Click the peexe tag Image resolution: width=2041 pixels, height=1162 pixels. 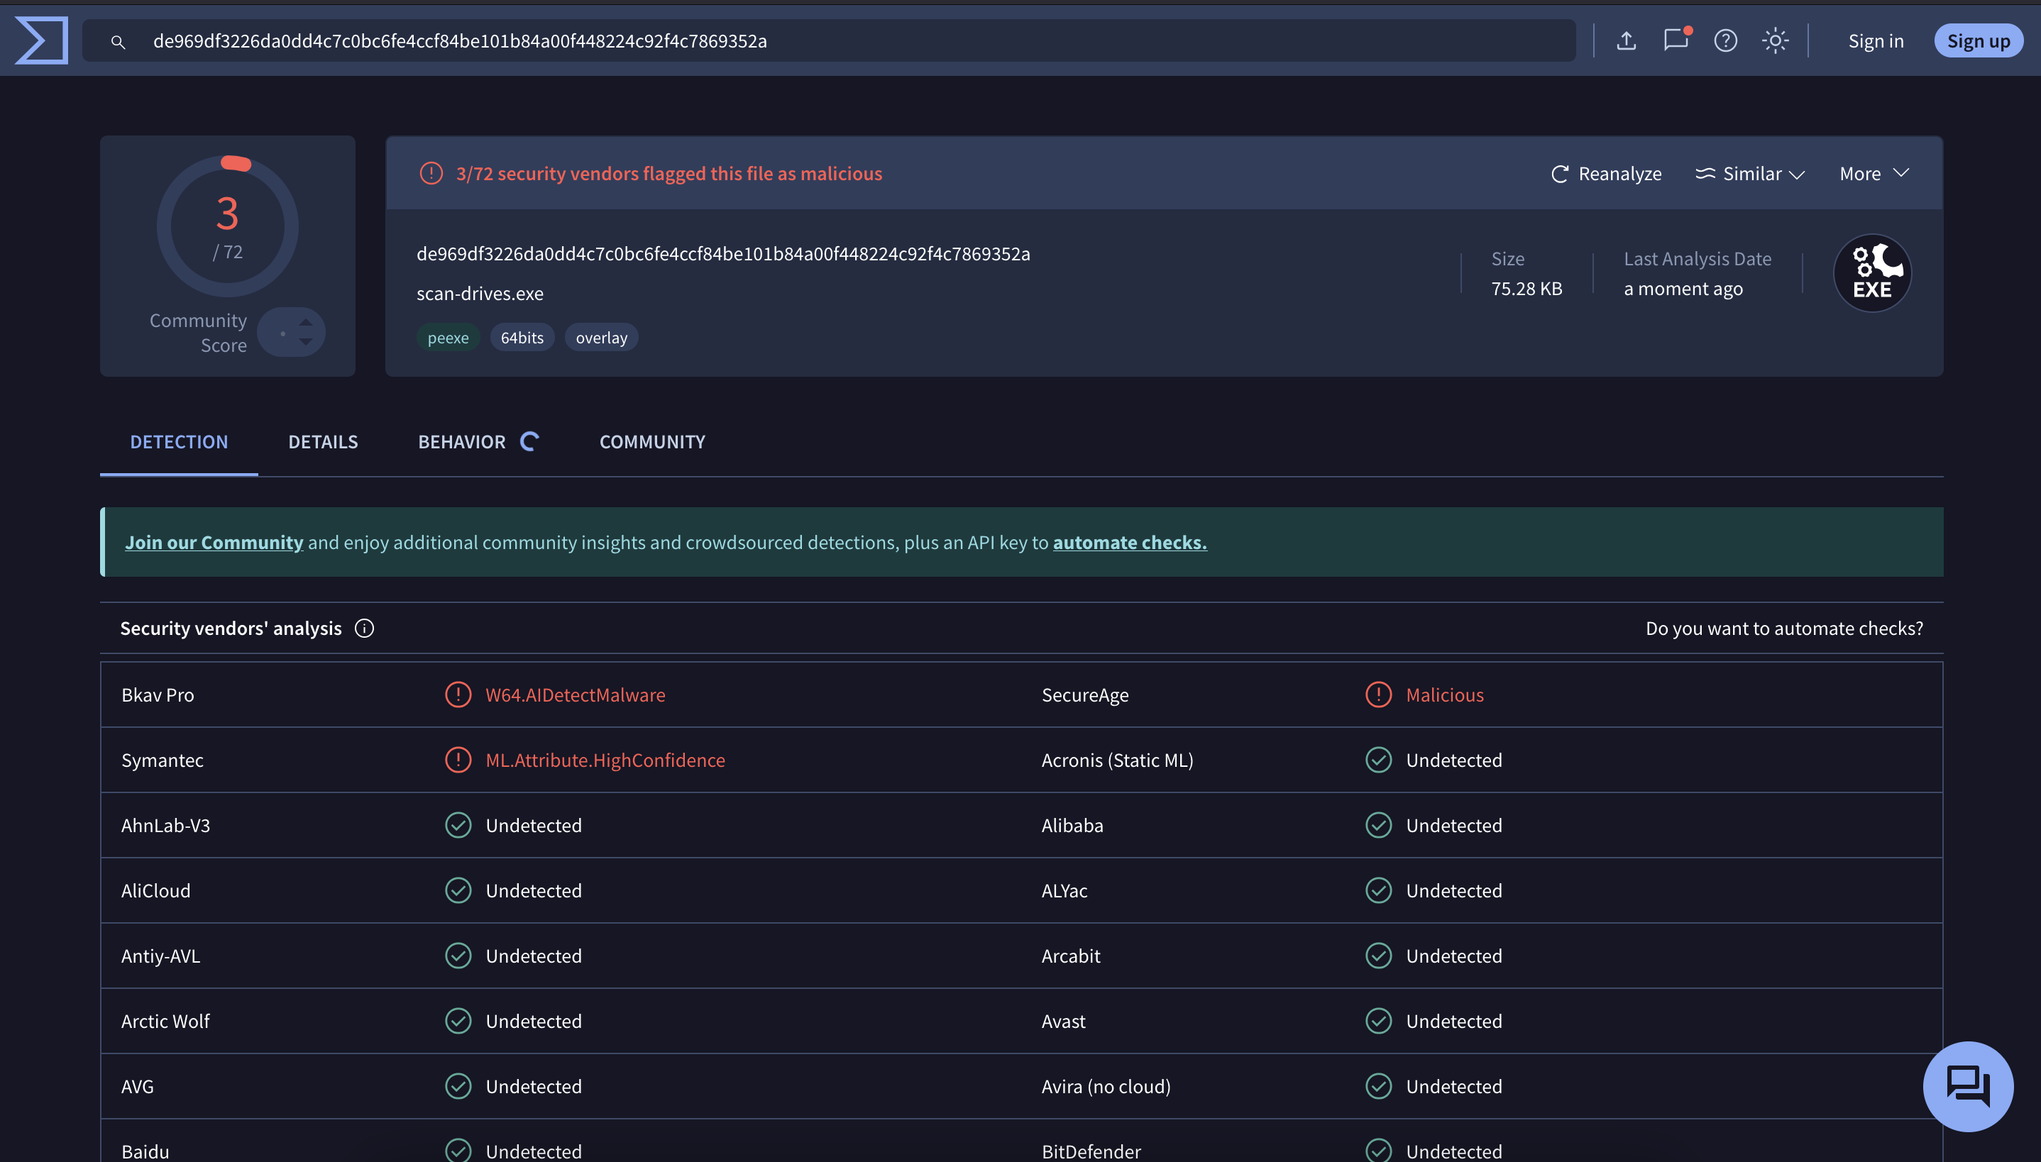(448, 338)
